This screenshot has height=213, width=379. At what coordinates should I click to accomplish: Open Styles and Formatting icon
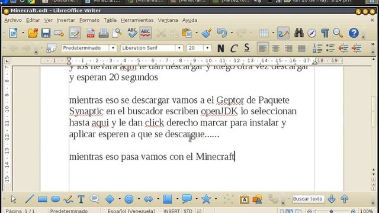(x=52, y=48)
